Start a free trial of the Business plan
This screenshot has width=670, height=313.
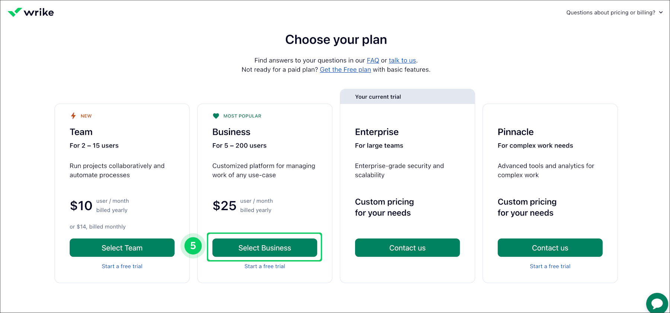(x=264, y=266)
